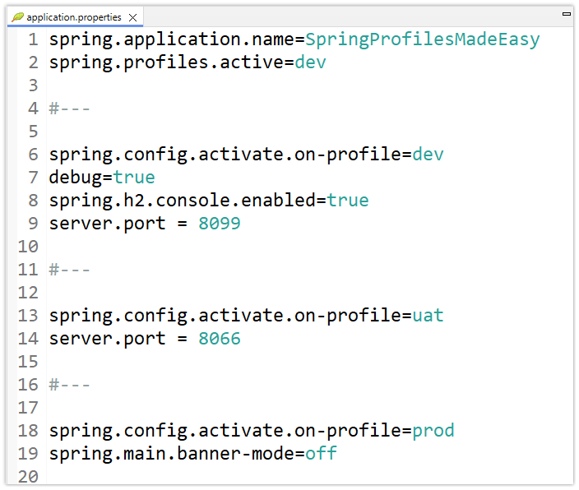579x490 pixels.
Task: Click the 8099 server port value
Action: coord(219,224)
